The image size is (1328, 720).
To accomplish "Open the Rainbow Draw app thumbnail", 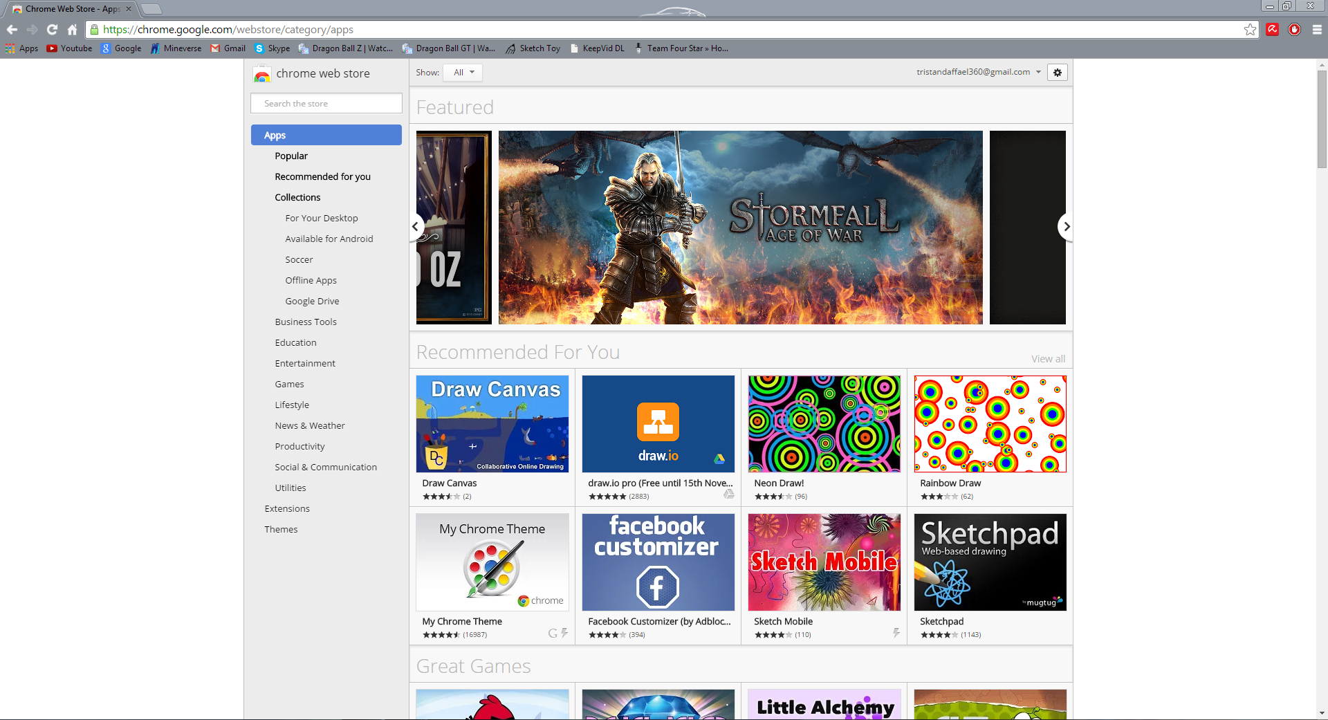I will (990, 424).
